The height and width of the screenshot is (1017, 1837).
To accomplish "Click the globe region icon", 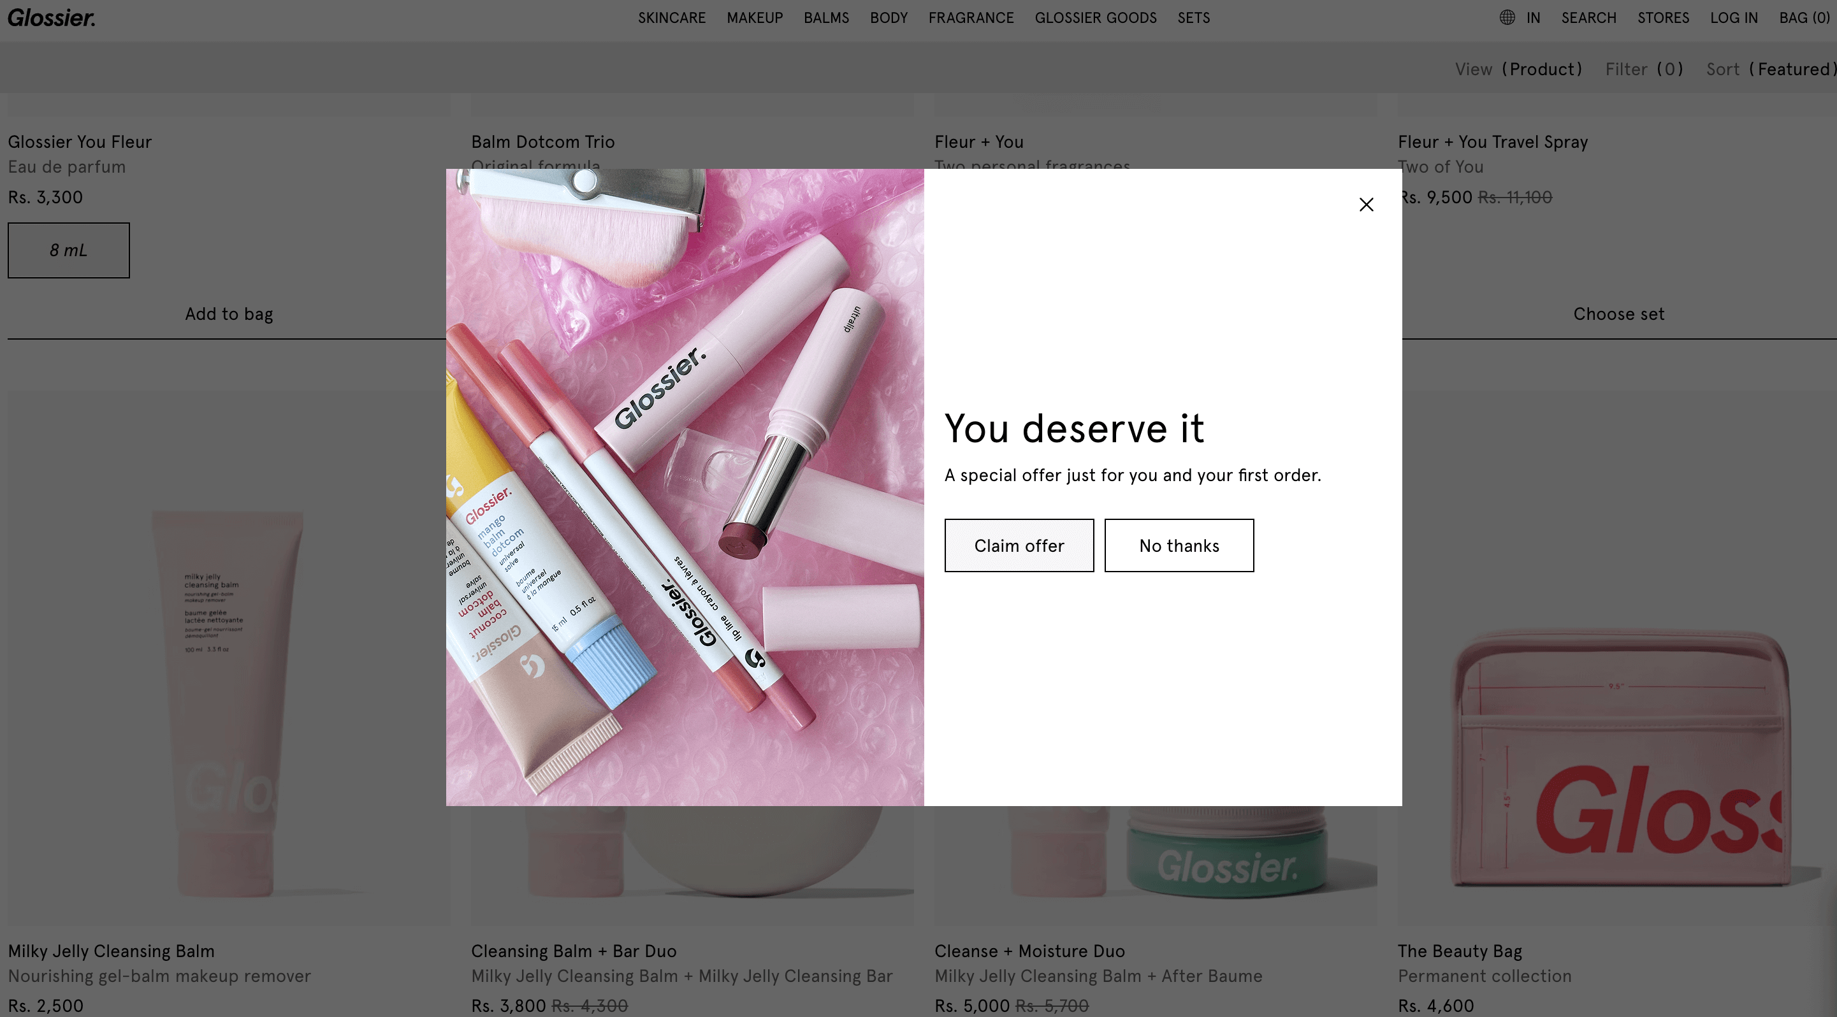I will coord(1507,17).
